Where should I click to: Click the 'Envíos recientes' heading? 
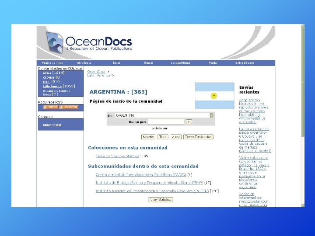(249, 90)
